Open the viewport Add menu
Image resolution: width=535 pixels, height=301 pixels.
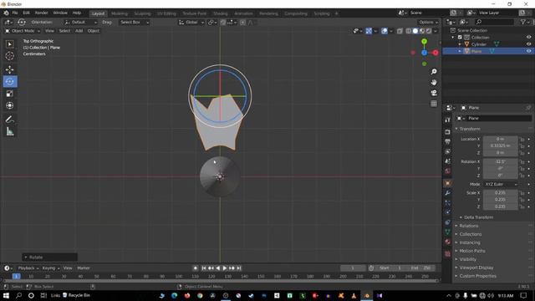79,31
